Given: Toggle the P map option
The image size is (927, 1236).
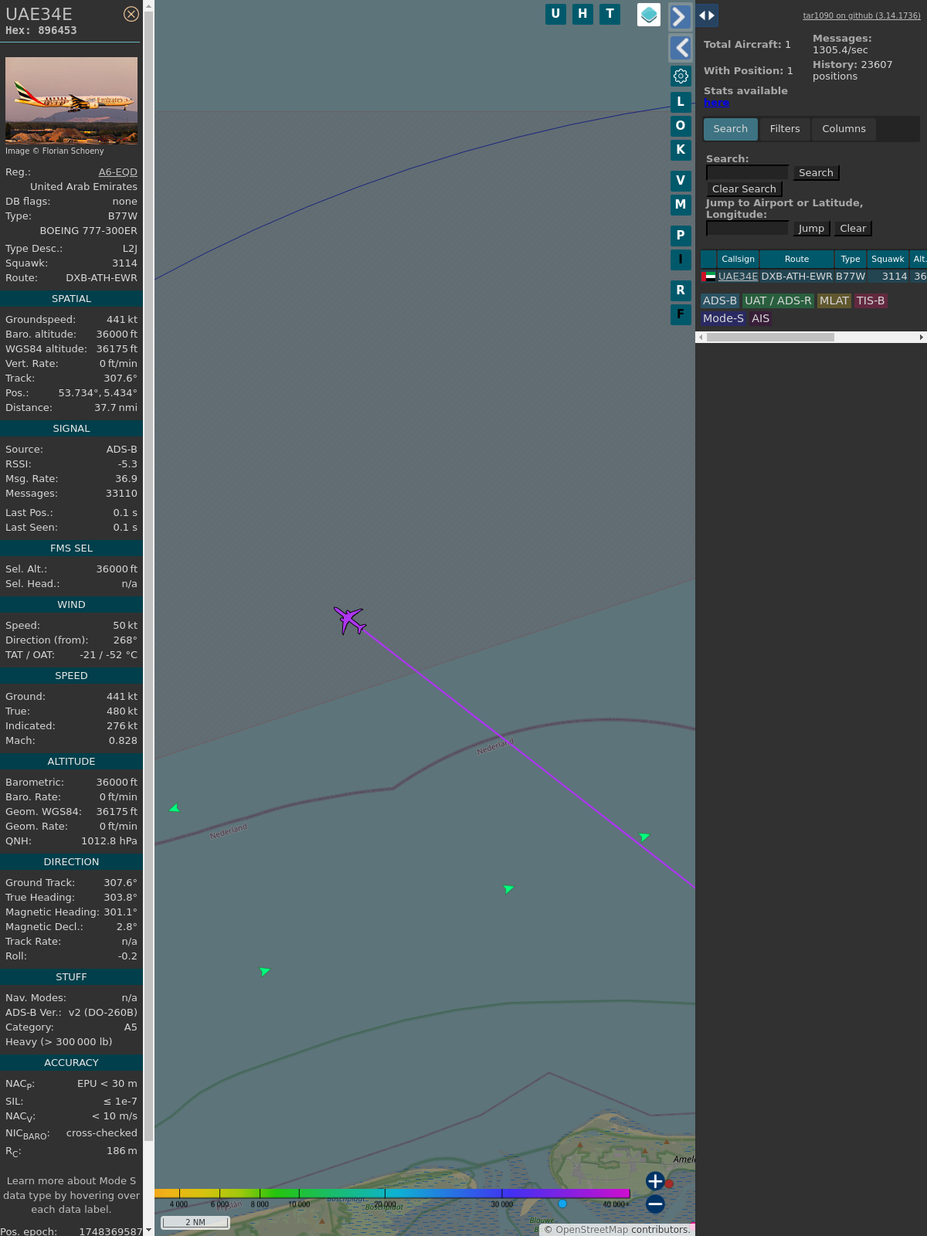Looking at the screenshot, I should 681,236.
